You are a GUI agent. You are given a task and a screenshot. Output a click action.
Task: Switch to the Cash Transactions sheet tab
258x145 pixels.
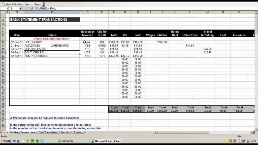pos(48,132)
